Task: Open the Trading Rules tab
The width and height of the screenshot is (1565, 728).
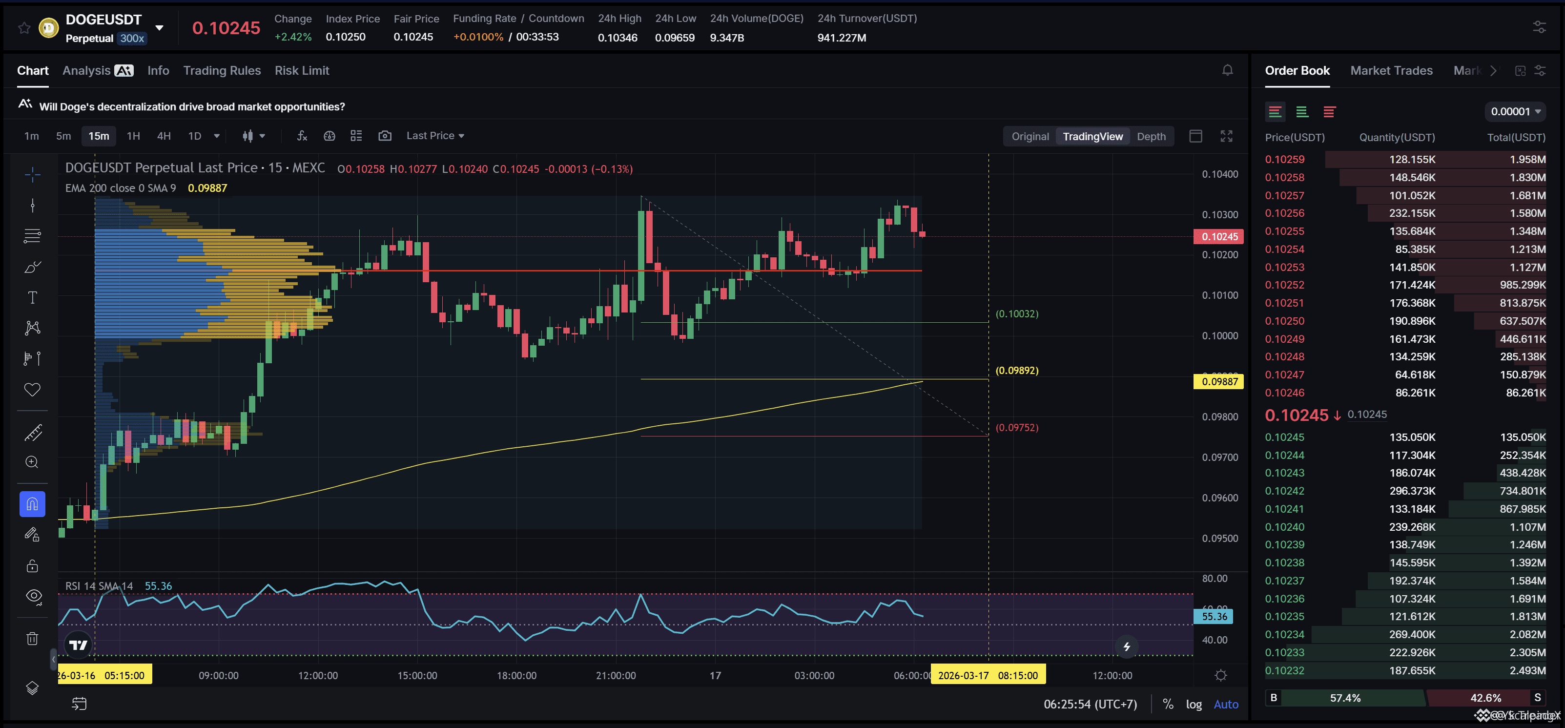Action: (222, 70)
